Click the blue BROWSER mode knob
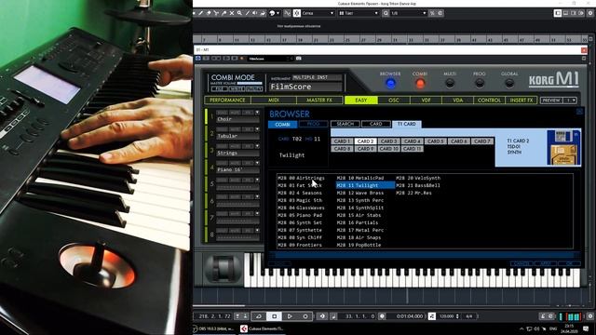The height and width of the screenshot is (335, 596). tap(390, 84)
